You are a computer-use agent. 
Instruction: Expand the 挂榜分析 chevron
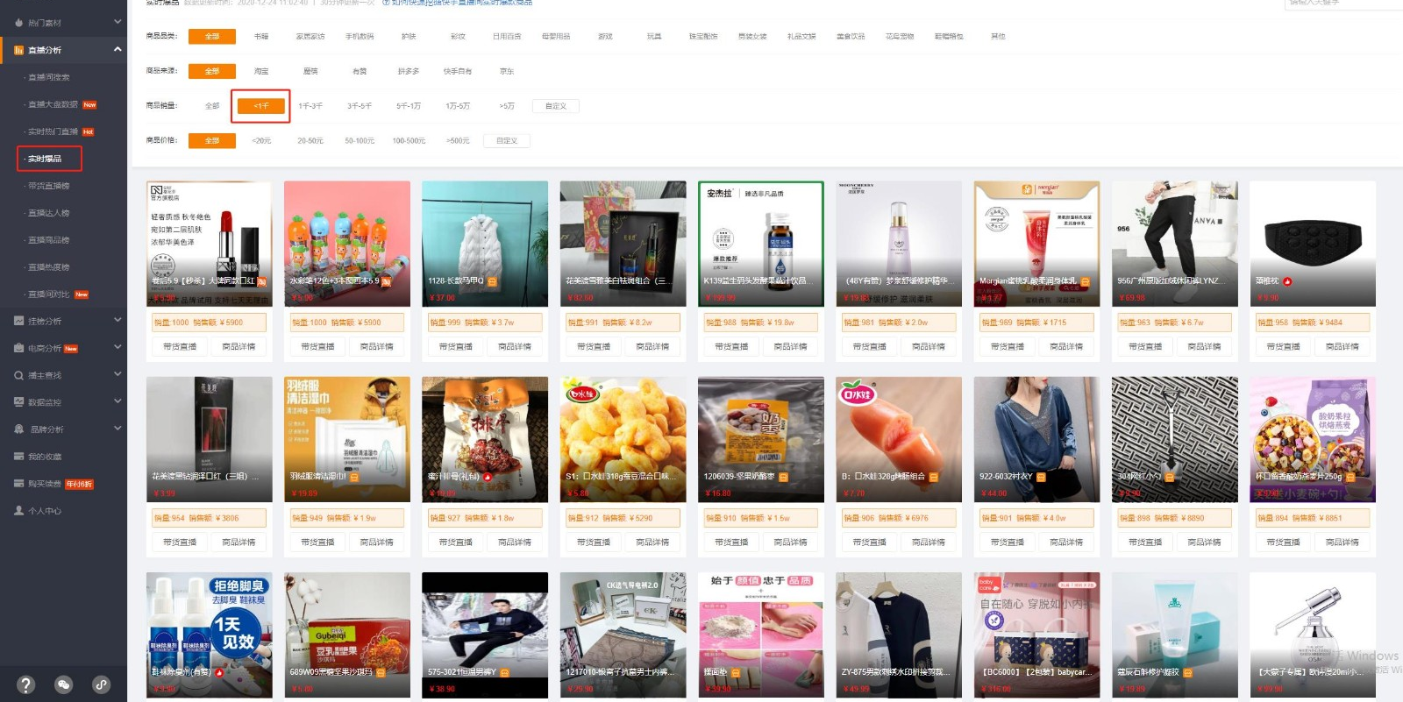pos(118,321)
